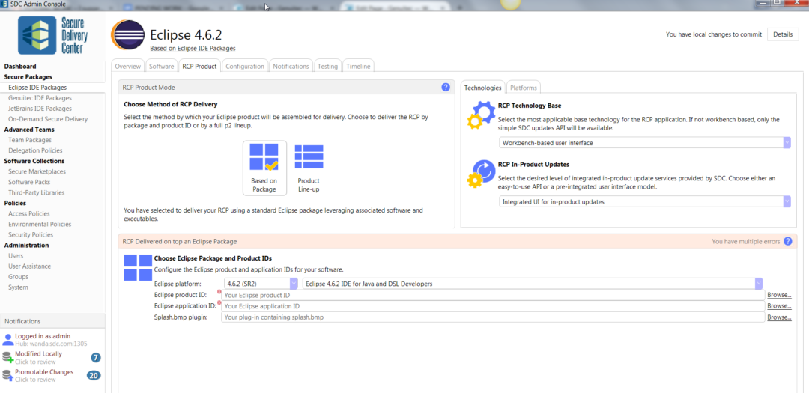Click the badge showing 7 local modifications

[95, 357]
